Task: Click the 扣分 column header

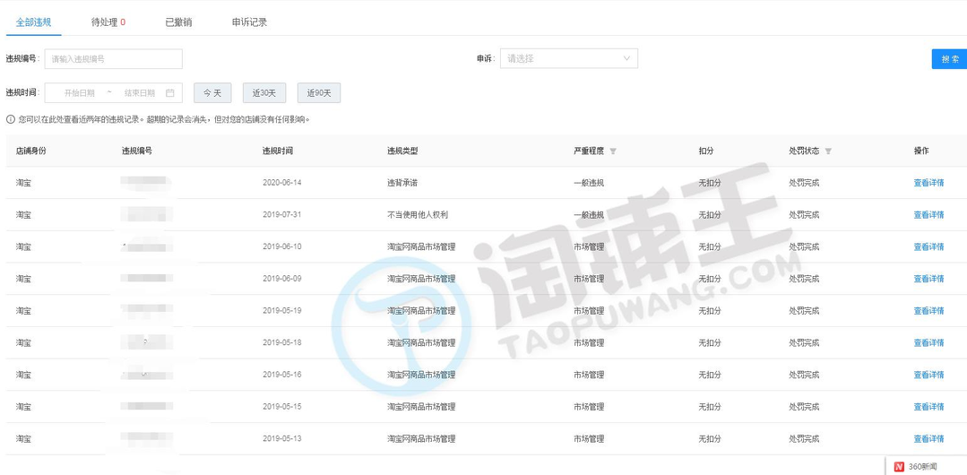Action: point(706,151)
